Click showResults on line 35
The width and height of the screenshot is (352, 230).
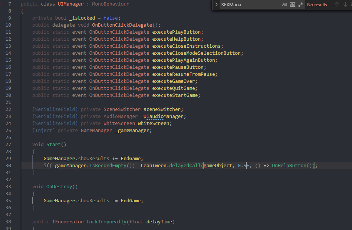click(93, 201)
